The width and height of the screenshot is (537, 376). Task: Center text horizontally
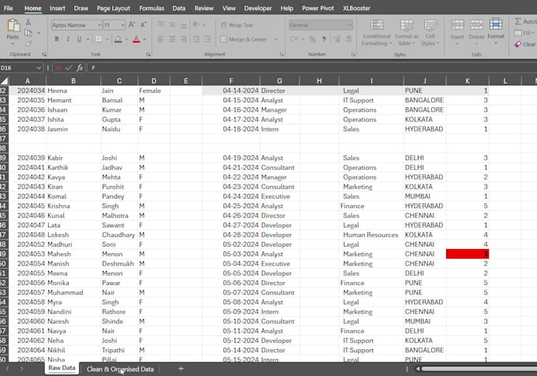[x=172, y=39]
